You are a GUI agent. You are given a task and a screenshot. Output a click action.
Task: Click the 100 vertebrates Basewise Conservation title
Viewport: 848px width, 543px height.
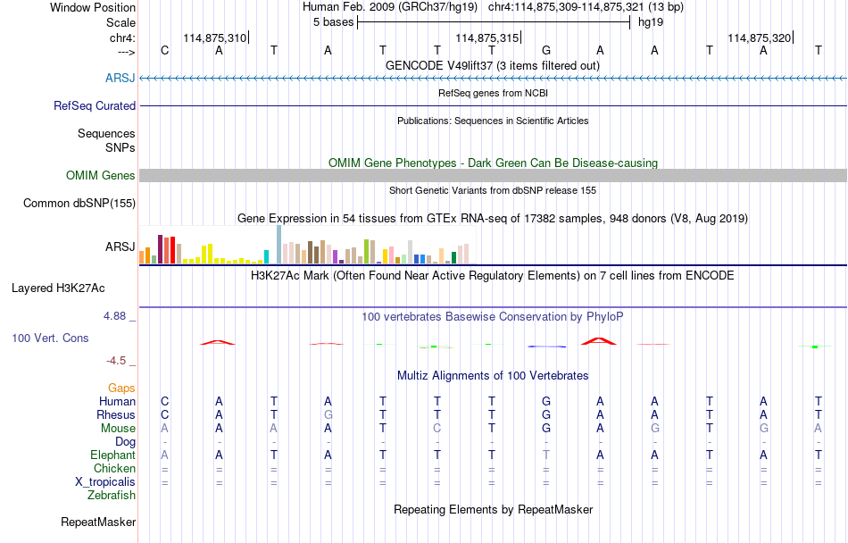(x=493, y=316)
